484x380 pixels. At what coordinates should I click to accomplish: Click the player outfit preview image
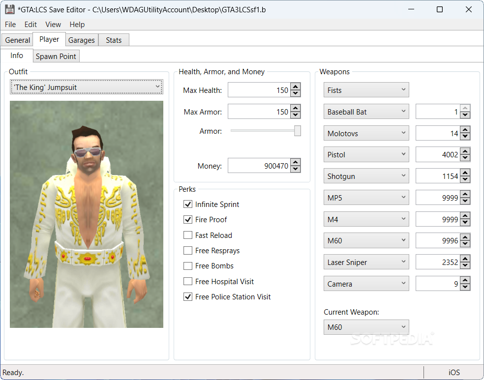(x=87, y=214)
